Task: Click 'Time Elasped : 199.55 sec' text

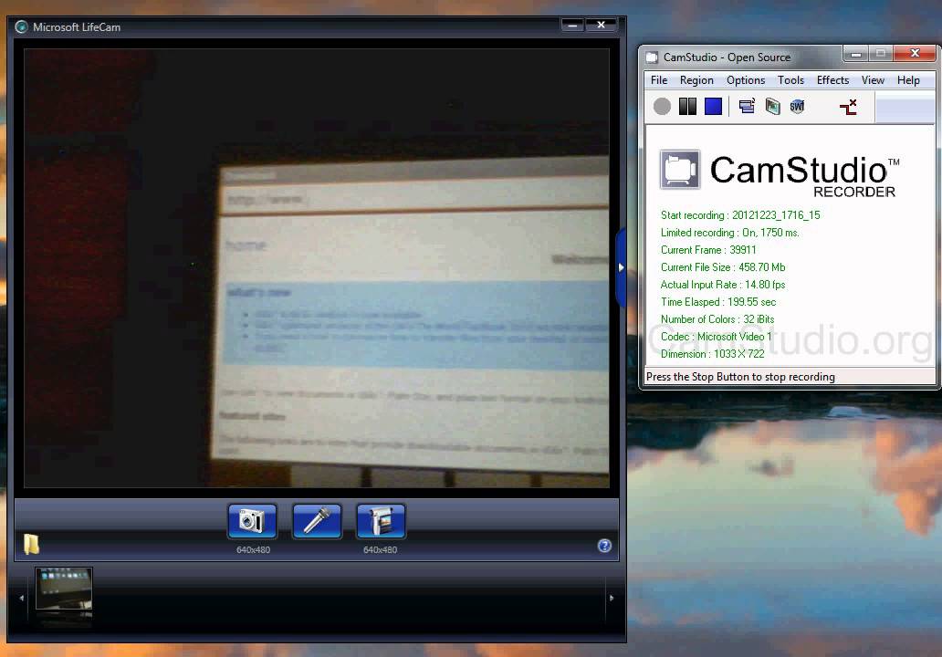Action: tap(718, 302)
